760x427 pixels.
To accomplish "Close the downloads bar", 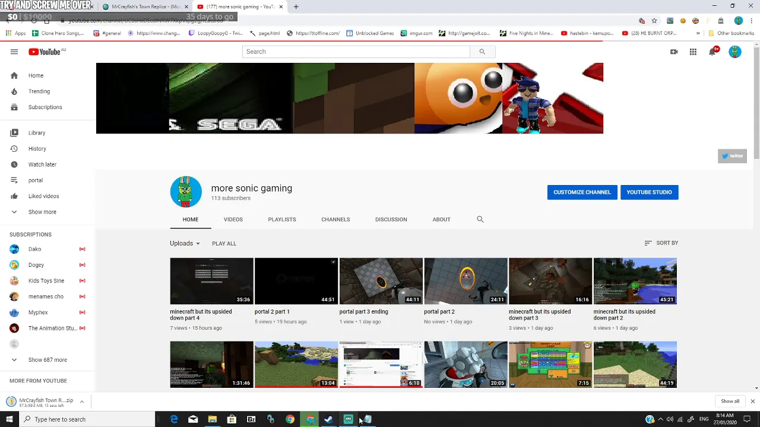I will point(752,401).
